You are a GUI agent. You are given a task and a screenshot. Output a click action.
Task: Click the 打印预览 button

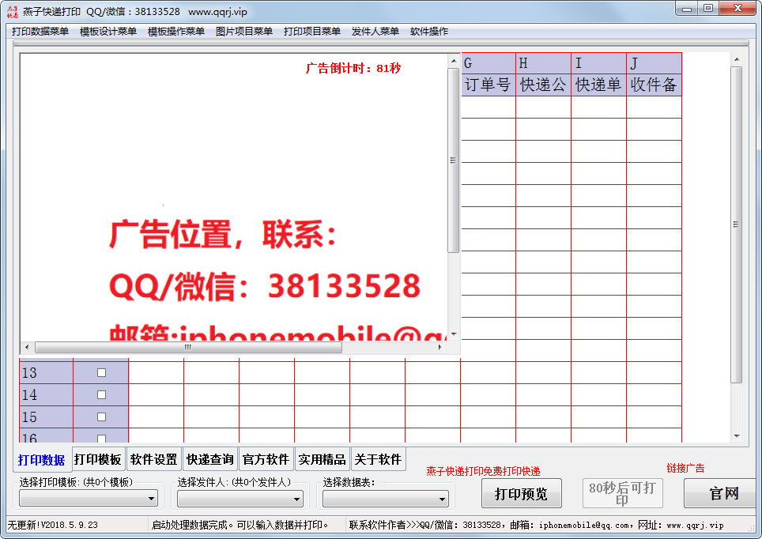pos(520,492)
